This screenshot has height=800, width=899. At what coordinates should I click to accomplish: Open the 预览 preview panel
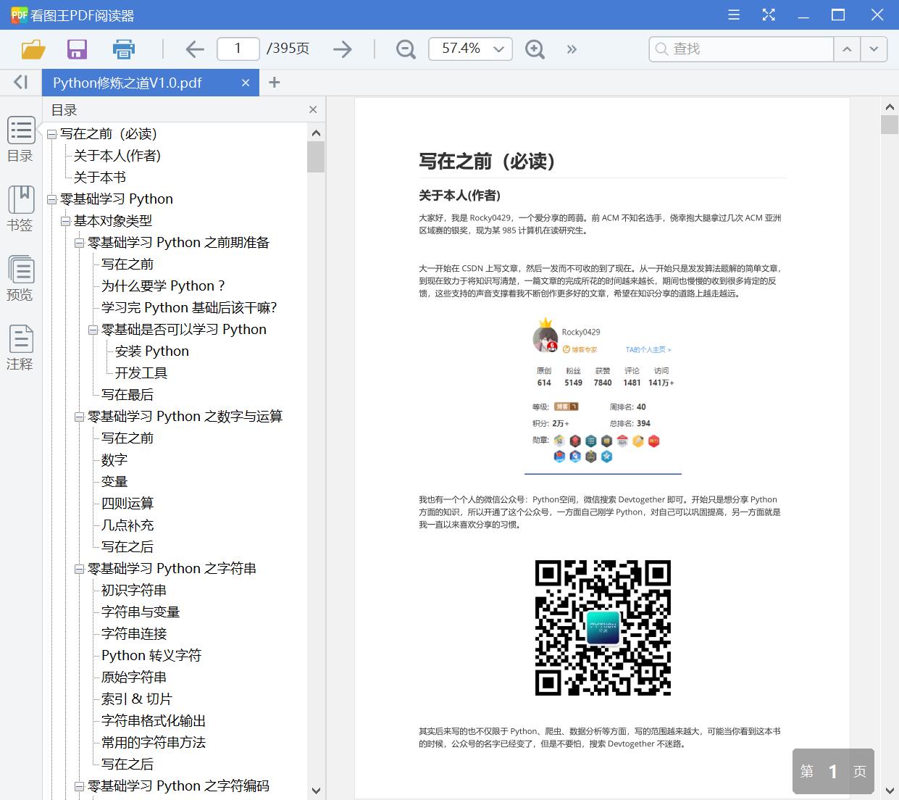[x=21, y=278]
